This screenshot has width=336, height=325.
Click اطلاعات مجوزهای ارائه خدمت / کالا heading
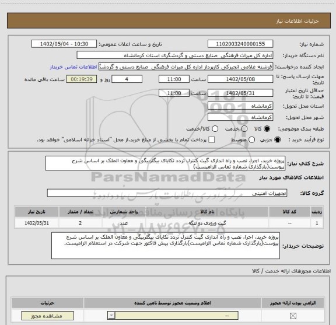point(291,271)
